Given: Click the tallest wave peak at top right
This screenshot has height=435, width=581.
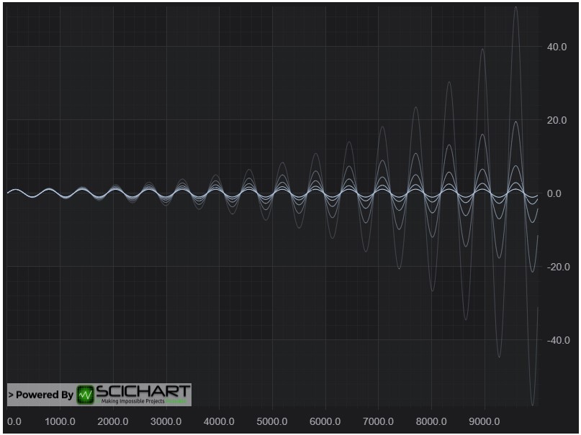Looking at the screenshot, I should [515, 7].
